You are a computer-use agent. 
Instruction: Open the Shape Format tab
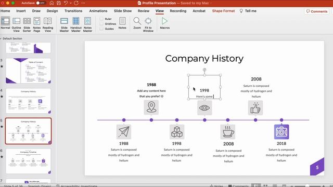point(223,11)
